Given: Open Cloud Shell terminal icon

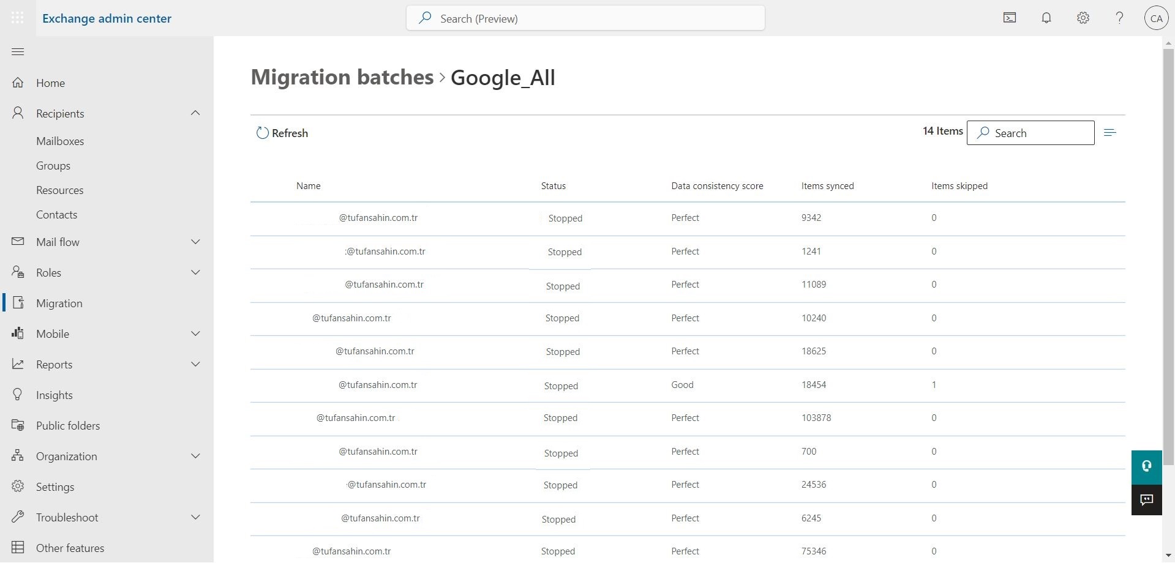Looking at the screenshot, I should tap(1010, 18).
